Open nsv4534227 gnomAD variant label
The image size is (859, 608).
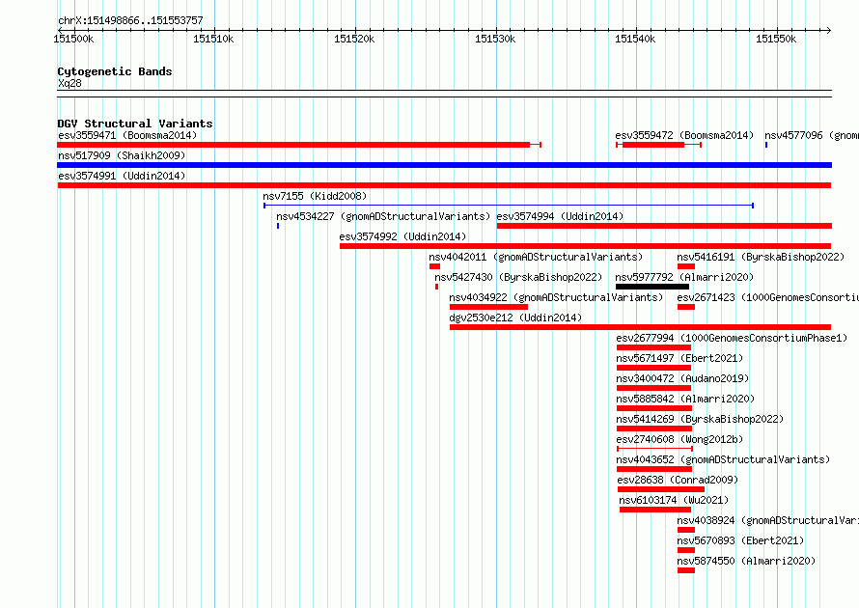383,216
